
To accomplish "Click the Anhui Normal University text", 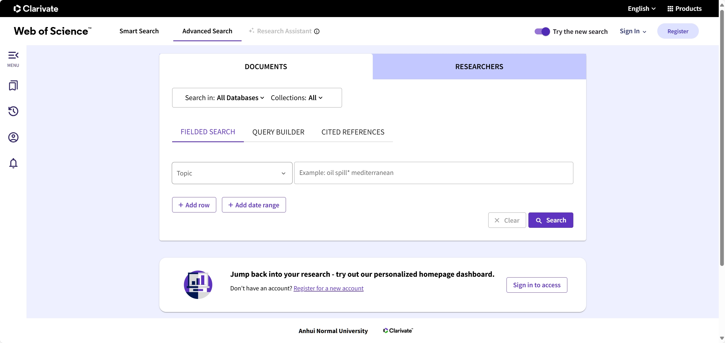I will (333, 331).
